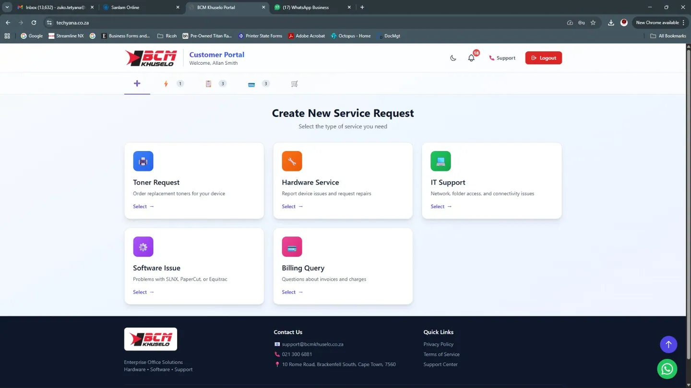Open the WhatsApp chat floating button

click(667, 369)
